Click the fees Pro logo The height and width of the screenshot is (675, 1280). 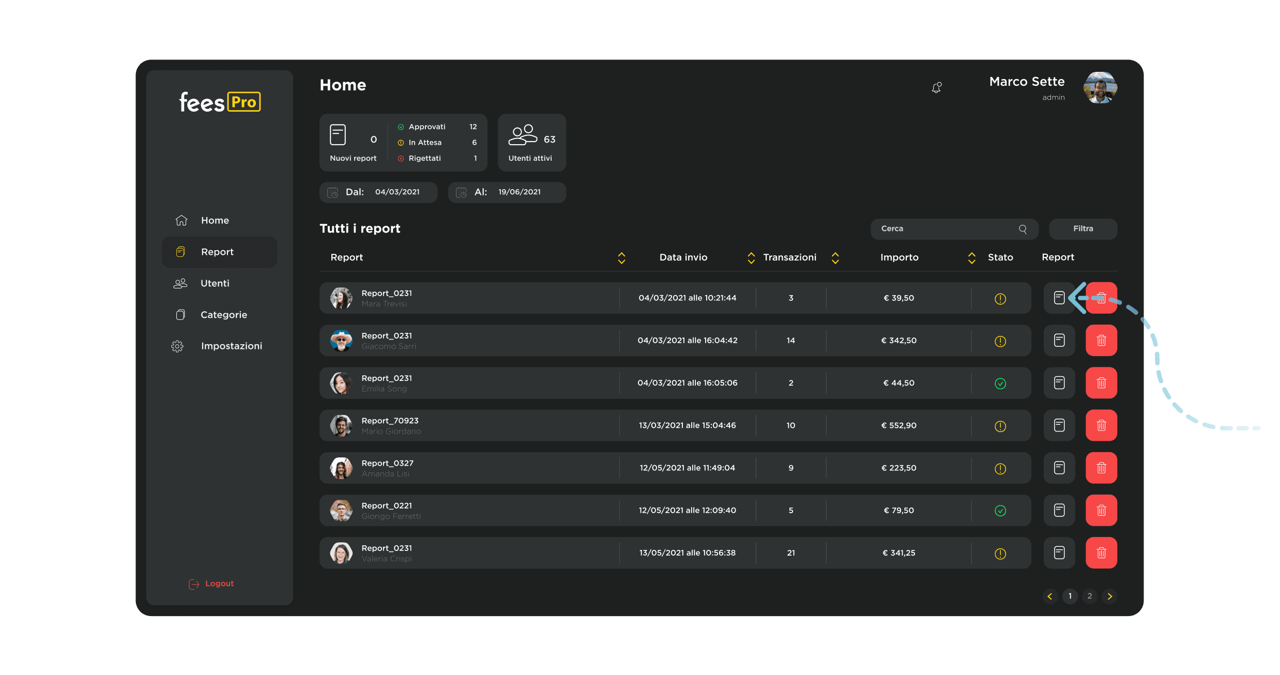pyautogui.click(x=220, y=102)
